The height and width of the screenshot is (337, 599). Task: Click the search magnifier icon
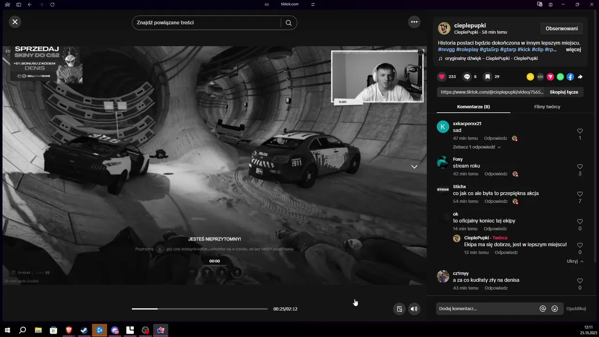coord(289,22)
